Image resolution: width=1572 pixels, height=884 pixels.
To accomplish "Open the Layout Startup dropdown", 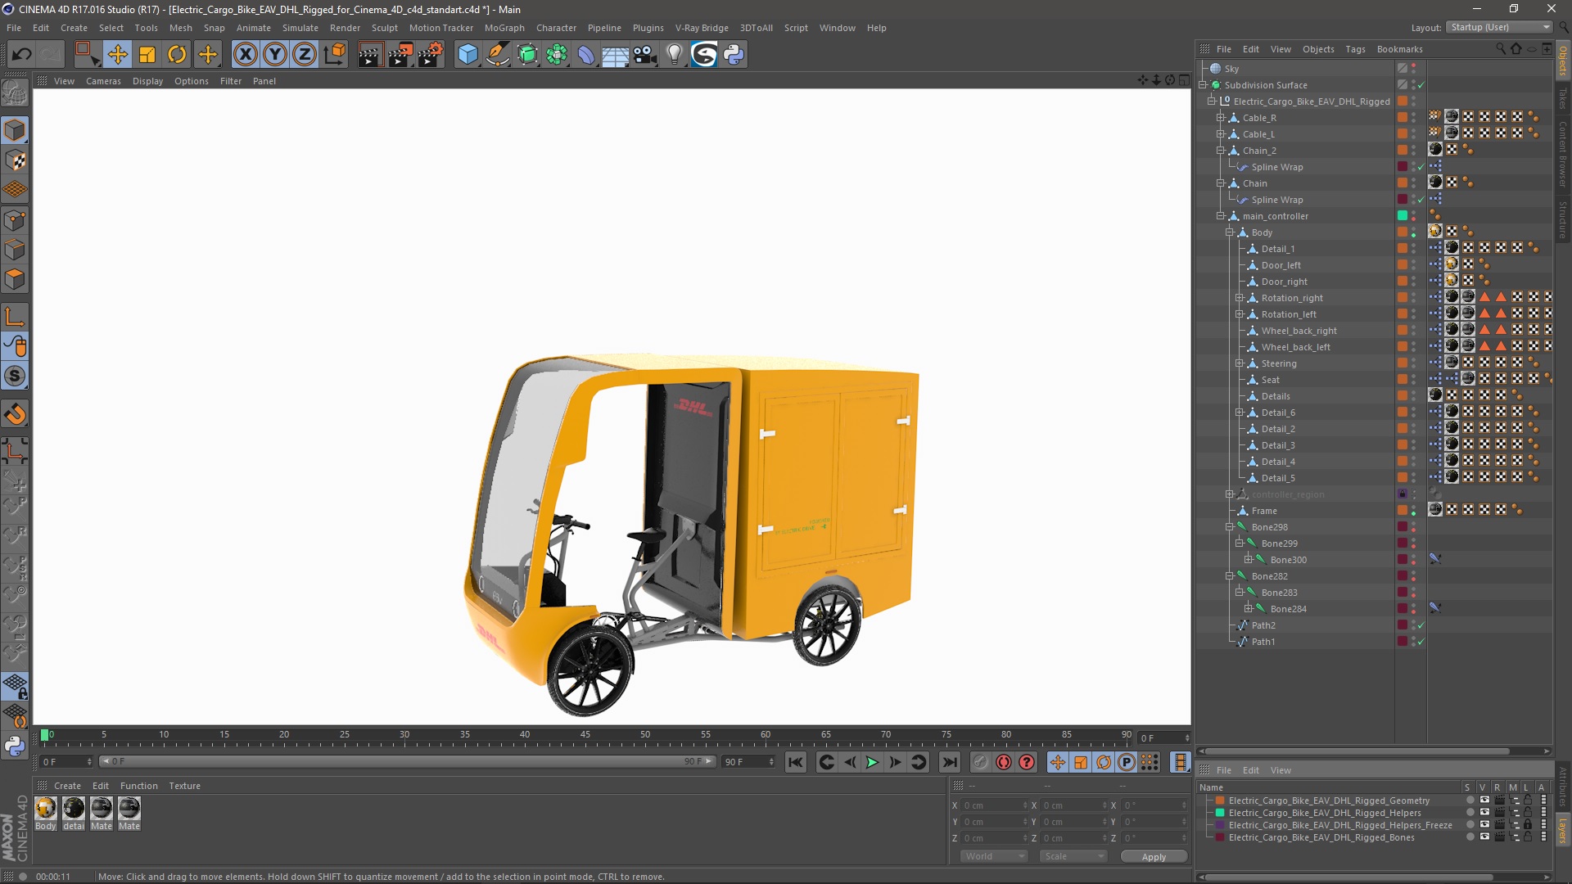I will (1499, 27).
